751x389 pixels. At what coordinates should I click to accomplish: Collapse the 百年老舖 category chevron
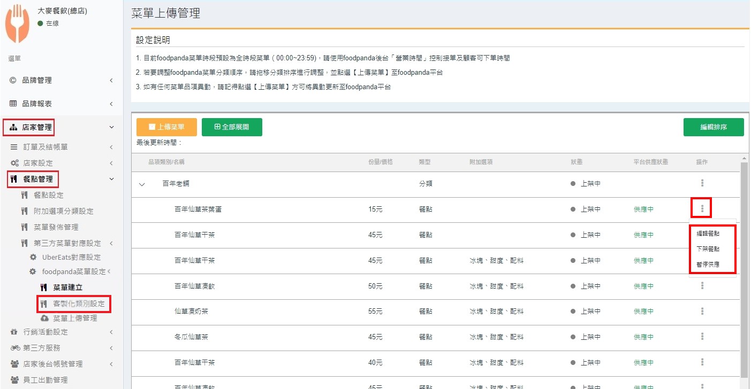pyautogui.click(x=142, y=184)
